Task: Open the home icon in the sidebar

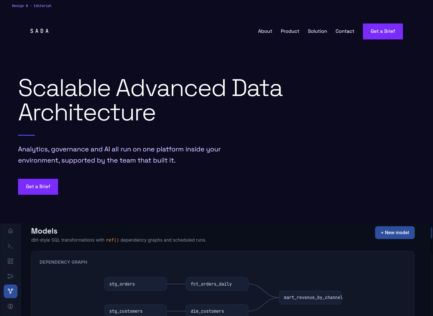Action: (x=11, y=231)
